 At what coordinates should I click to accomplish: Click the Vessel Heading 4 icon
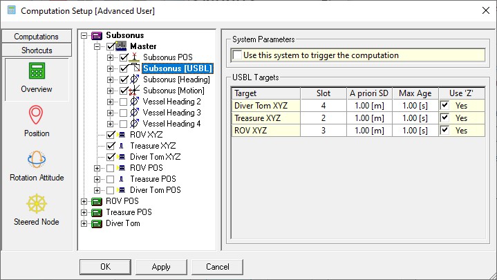tap(134, 124)
